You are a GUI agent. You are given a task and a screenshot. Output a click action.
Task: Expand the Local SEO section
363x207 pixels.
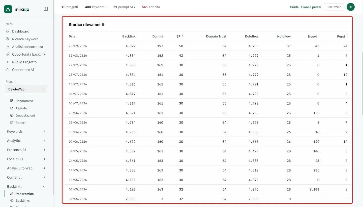[26, 159]
